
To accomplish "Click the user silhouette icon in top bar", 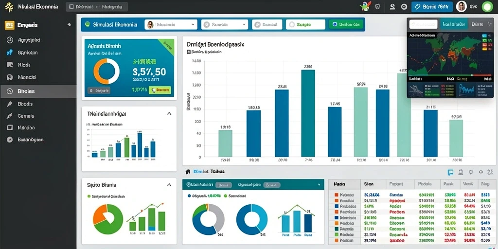I will pyautogui.click(x=392, y=6).
